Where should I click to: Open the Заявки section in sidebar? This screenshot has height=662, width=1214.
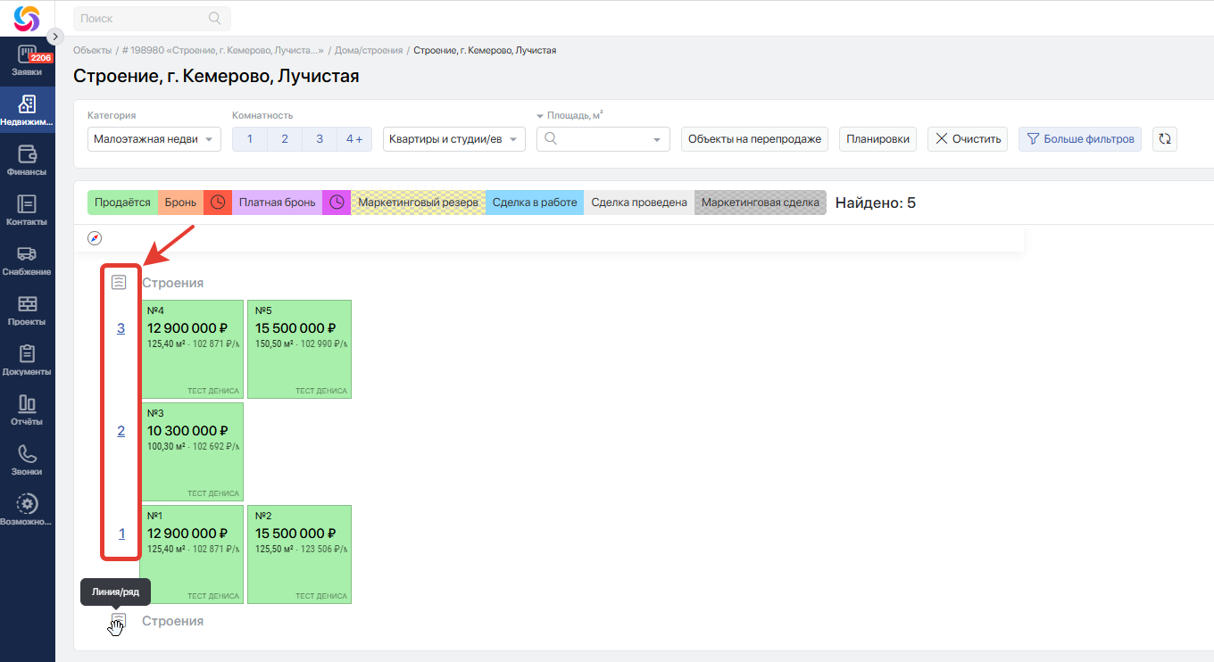point(27,61)
